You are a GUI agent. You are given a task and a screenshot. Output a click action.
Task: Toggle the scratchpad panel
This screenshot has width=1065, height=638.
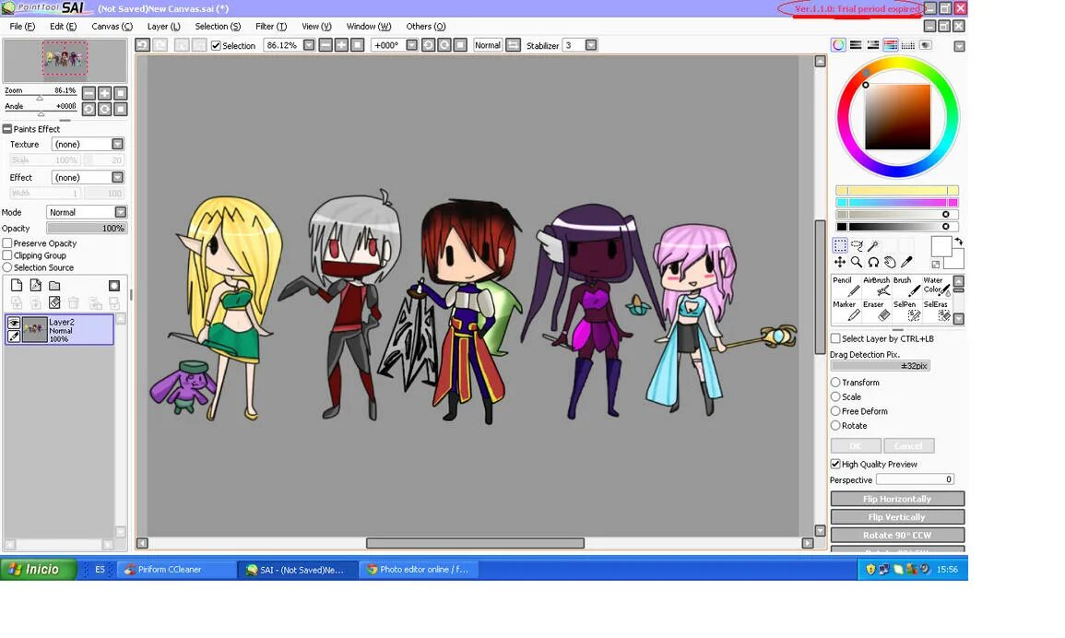coord(925,45)
